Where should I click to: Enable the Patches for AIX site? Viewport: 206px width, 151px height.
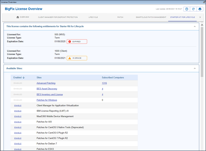(x=18, y=122)
